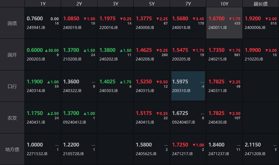Click the 农发 row label
Screen dimensions: 279x165
[12, 118]
